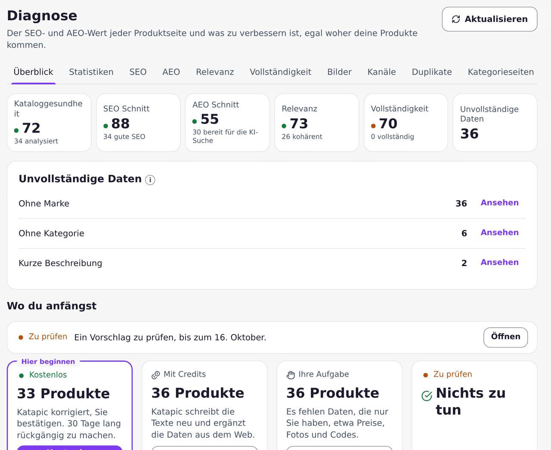Show the Kanäle tab

click(x=382, y=72)
